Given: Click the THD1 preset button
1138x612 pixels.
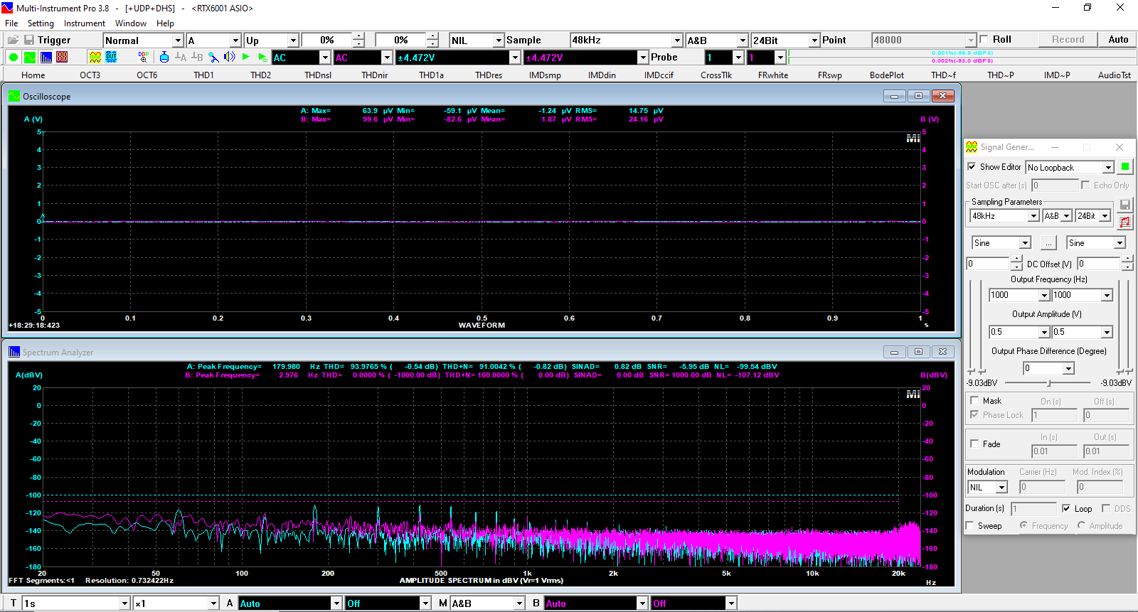Looking at the screenshot, I should 204,75.
